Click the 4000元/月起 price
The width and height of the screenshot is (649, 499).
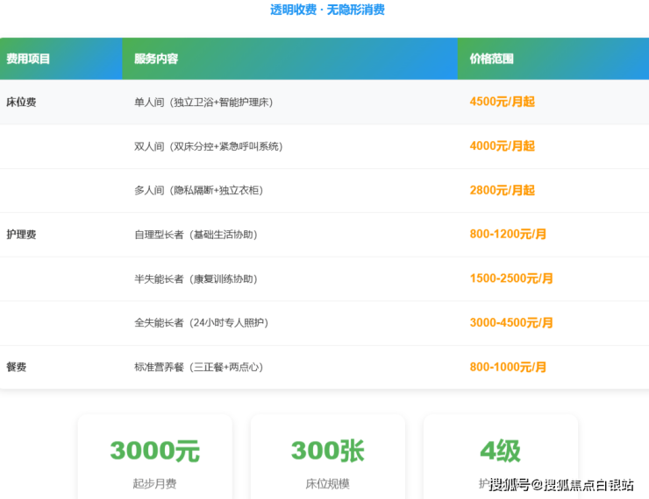(502, 147)
